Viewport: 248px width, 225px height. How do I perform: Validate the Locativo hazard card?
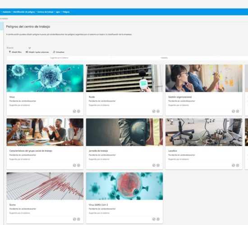pos(233,165)
